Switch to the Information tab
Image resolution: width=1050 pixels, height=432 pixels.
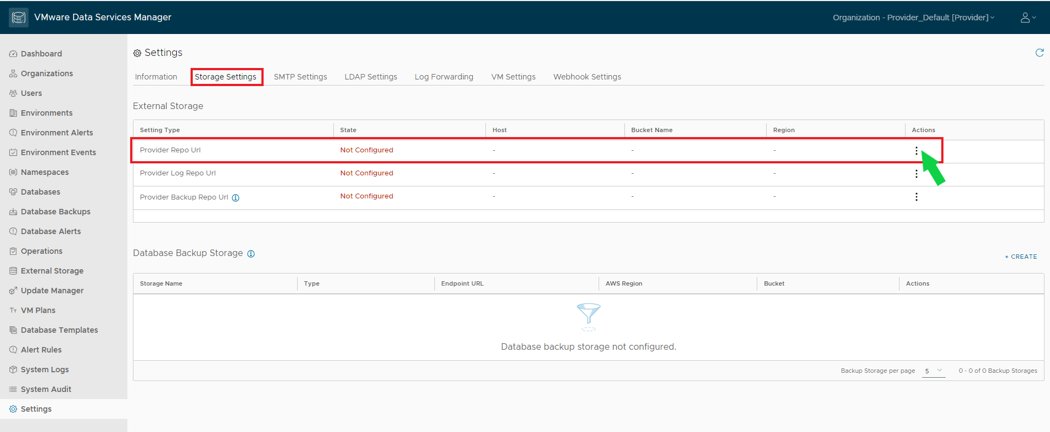[x=156, y=77]
